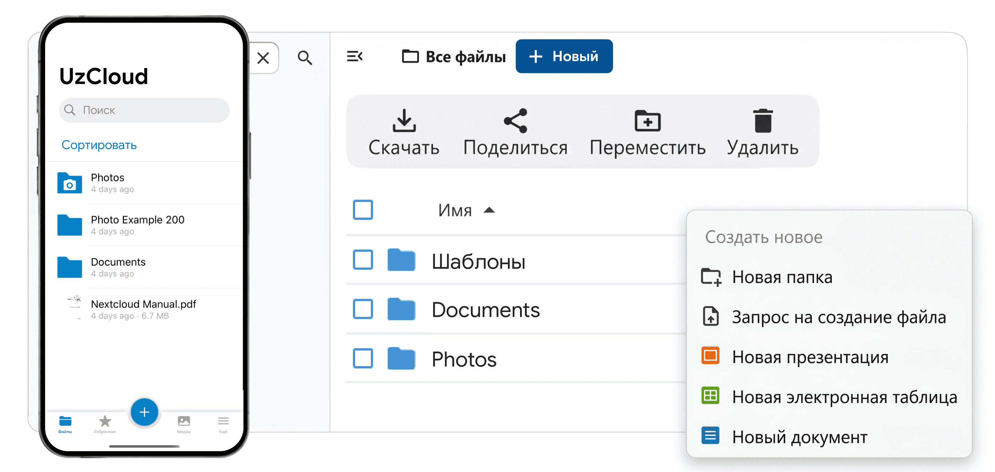Screen dimensions: 995x472
Task: Click the Новый button
Action: click(564, 56)
